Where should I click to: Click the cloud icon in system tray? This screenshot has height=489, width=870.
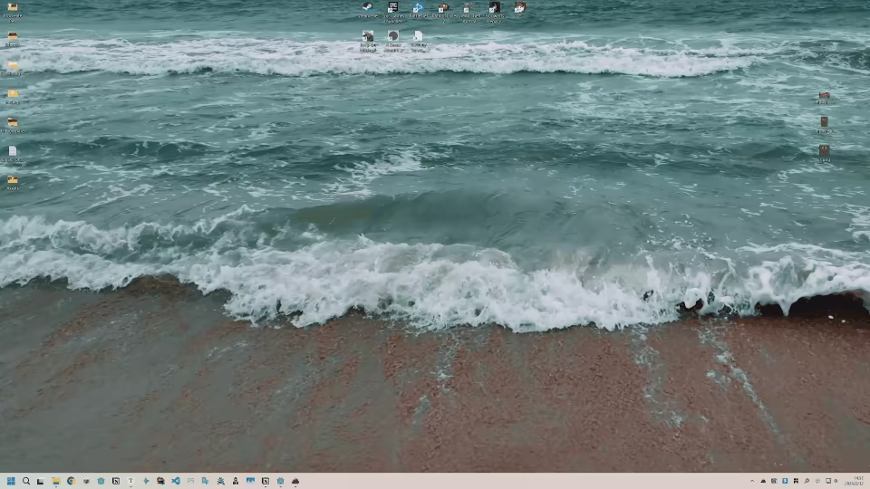pyautogui.click(x=763, y=481)
